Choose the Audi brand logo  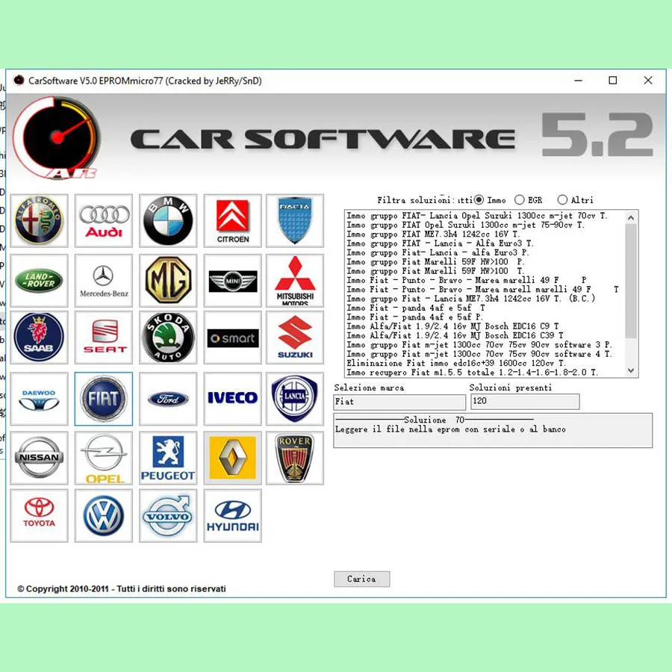[104, 221]
